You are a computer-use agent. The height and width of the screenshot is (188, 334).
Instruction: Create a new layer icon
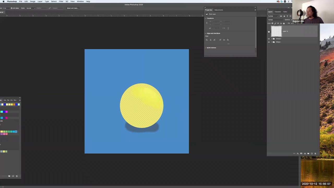312,154
